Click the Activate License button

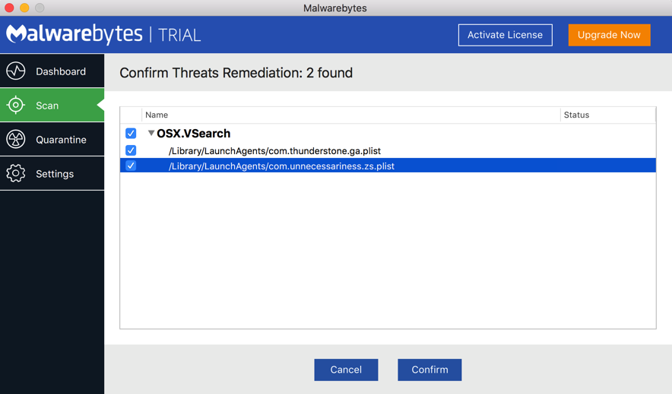click(x=505, y=35)
